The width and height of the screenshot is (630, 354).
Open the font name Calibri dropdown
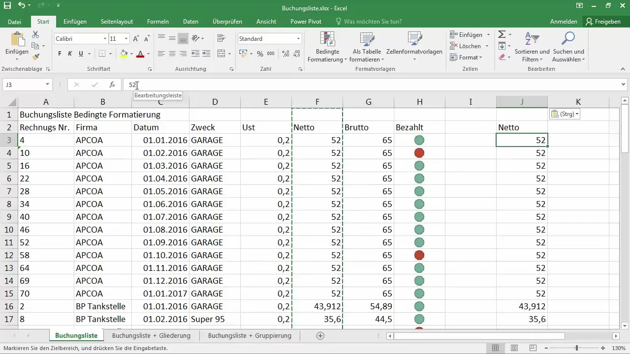coord(105,38)
